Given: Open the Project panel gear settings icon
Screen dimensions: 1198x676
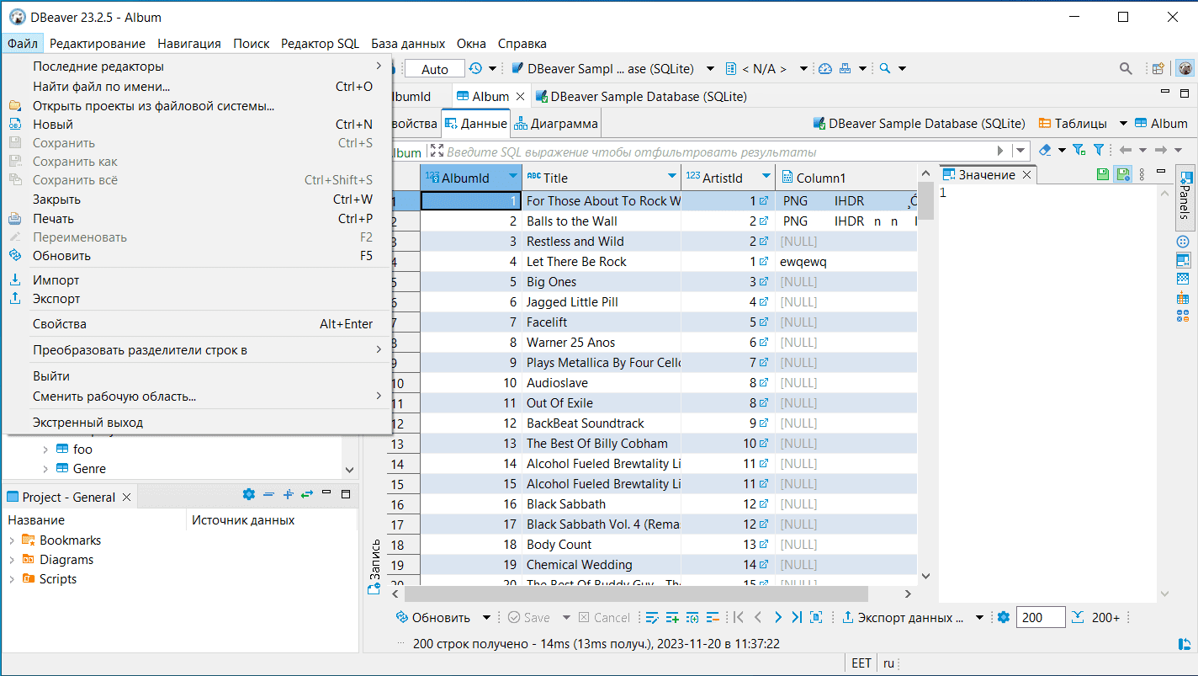Looking at the screenshot, I should click(248, 495).
